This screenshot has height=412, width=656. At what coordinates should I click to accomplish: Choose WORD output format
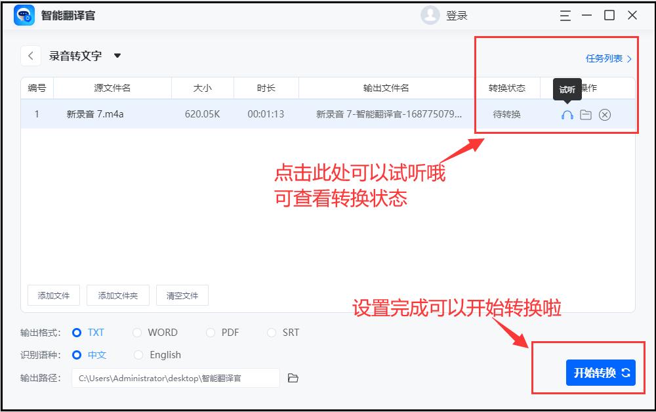138,333
